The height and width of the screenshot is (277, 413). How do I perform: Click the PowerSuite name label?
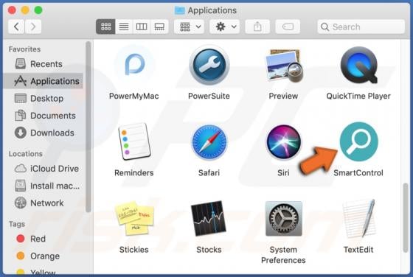pyautogui.click(x=209, y=96)
